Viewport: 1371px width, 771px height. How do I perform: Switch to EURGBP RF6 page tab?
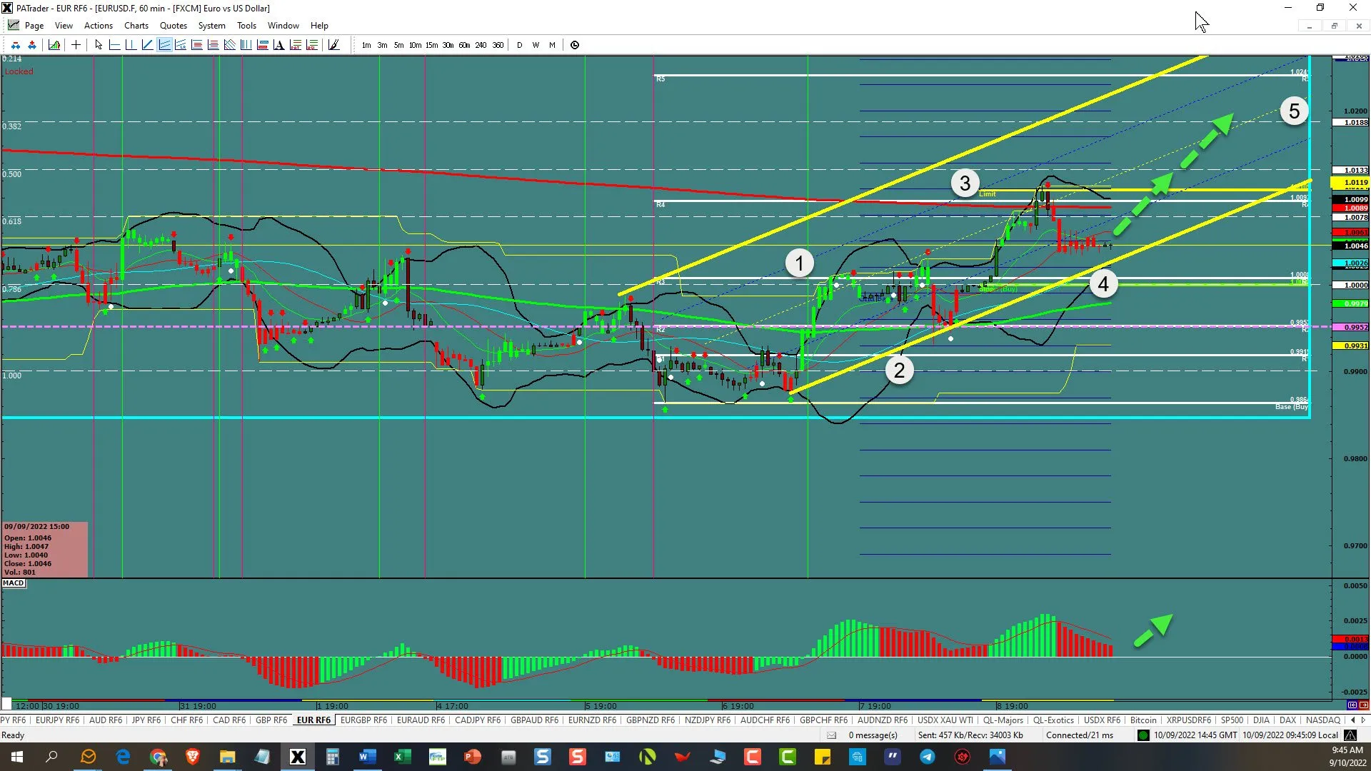pyautogui.click(x=364, y=720)
